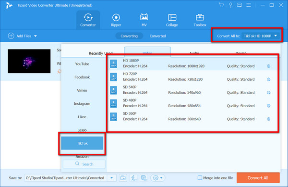Click the magnifier icon in the search box
288x187 pixels.
coord(77,163)
